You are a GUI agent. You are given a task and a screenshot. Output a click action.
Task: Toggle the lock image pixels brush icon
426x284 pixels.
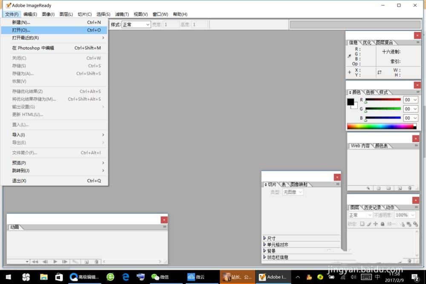tap(369, 224)
